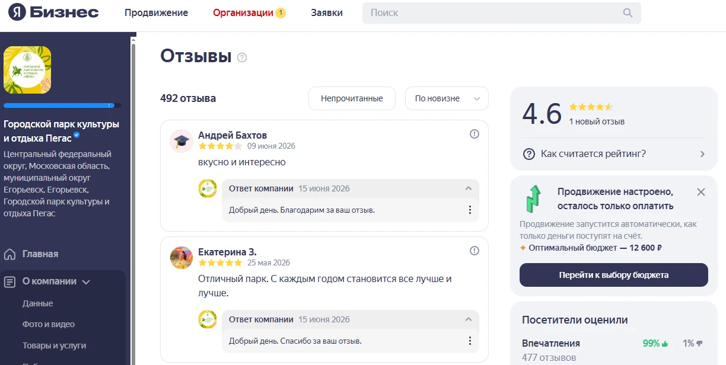Click the four-star rating of Андрей Бахтов
Image resolution: width=726 pixels, height=365 pixels.
(221, 146)
